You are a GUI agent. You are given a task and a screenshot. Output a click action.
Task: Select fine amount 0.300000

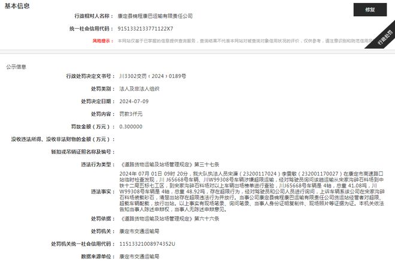pos(130,127)
